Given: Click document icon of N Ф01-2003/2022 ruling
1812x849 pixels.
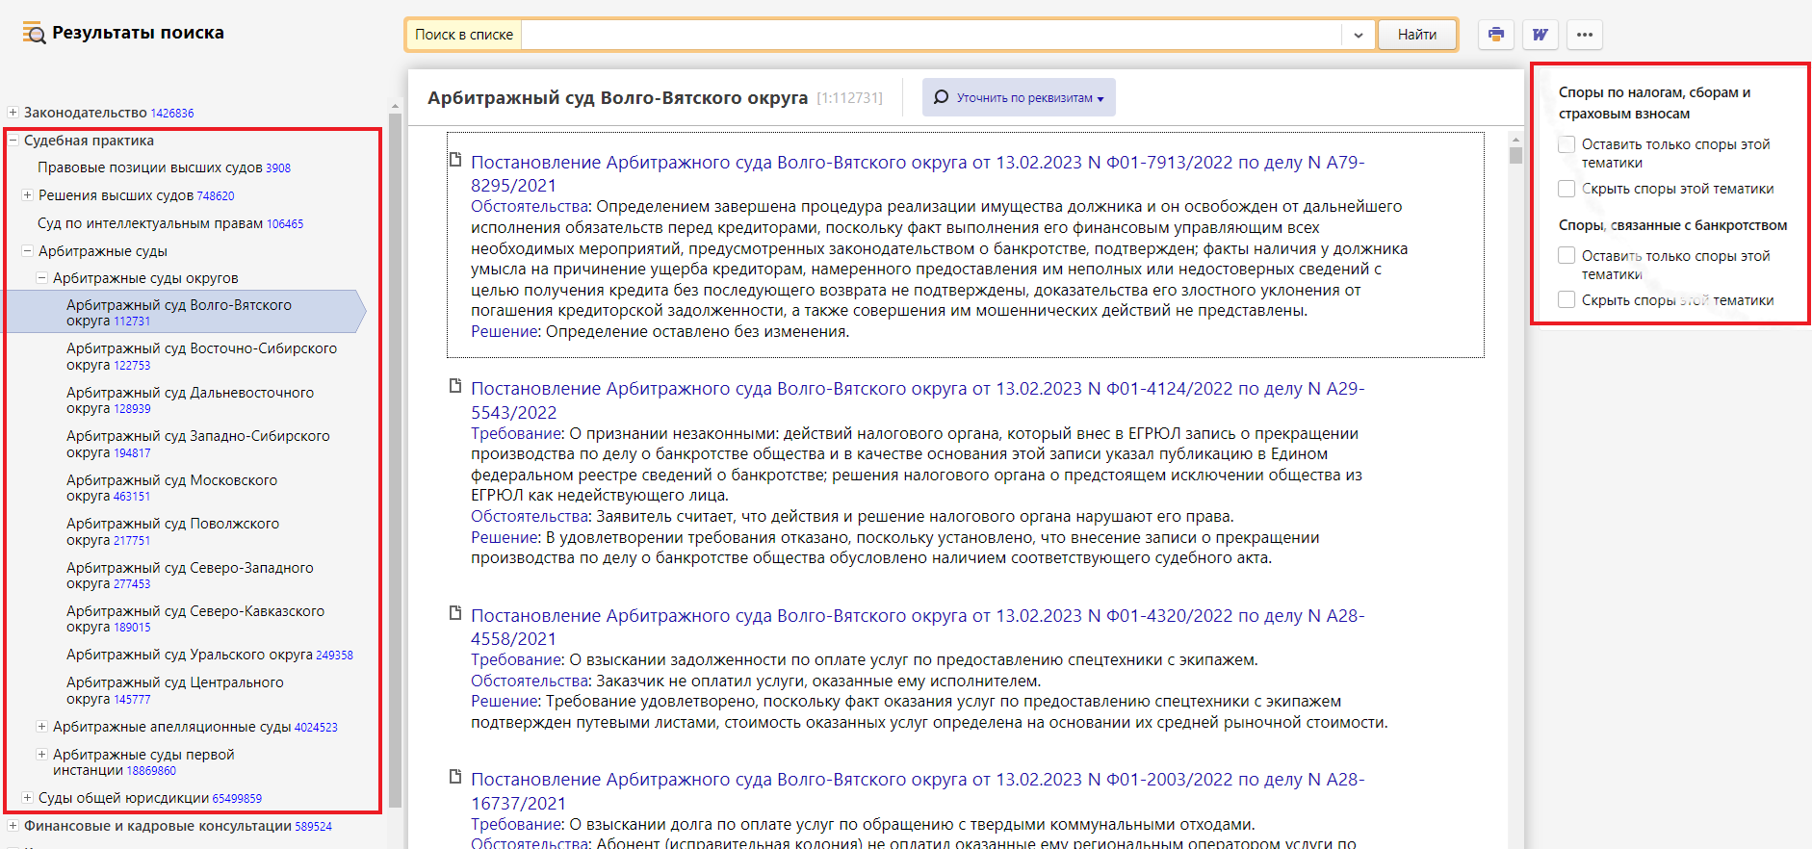Looking at the screenshot, I should (x=455, y=777).
